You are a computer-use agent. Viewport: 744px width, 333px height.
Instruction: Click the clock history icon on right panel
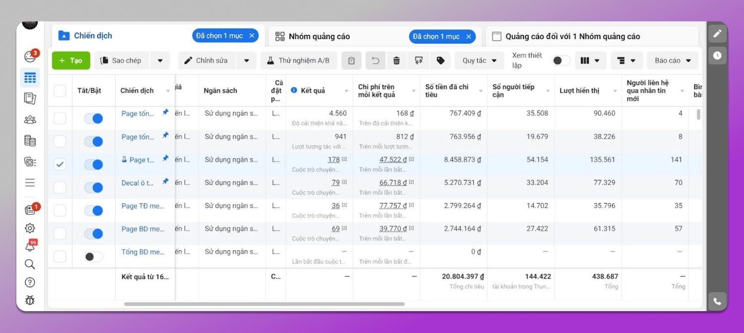click(717, 55)
